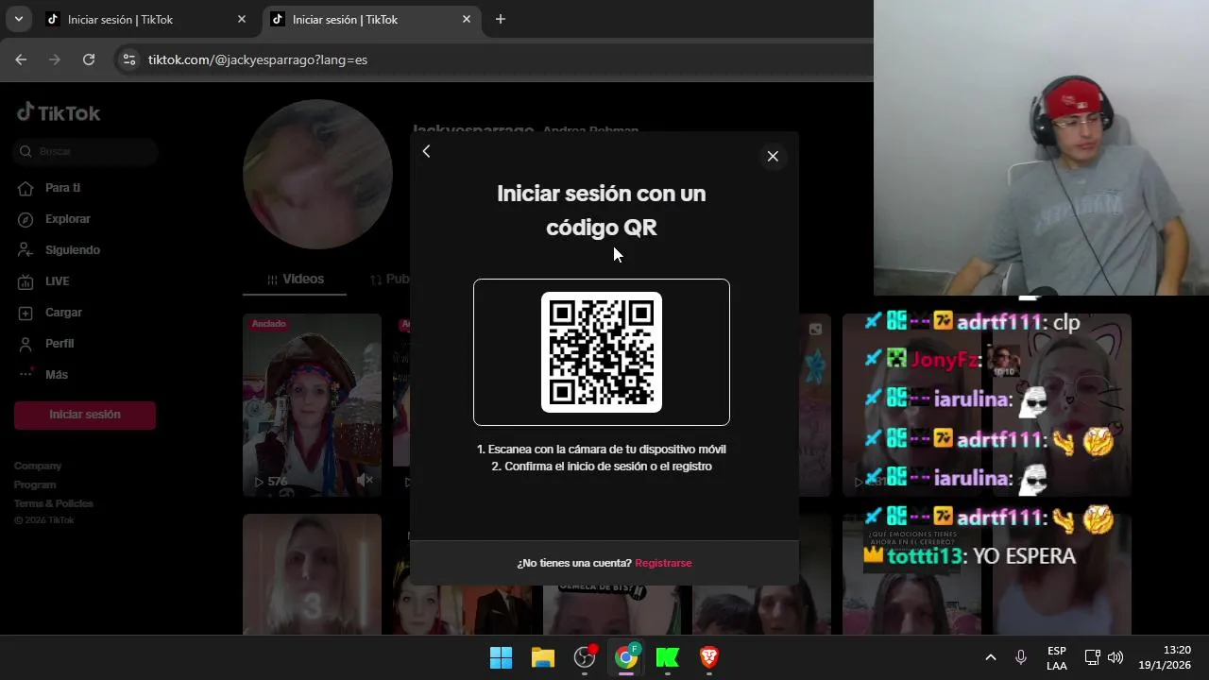Open site info icon in address bar
Screen dimensions: 1209x680
129,59
